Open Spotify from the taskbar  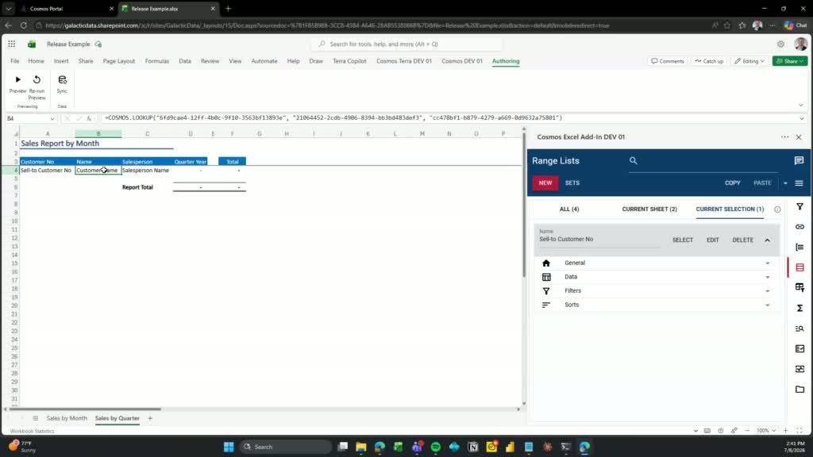[436, 447]
